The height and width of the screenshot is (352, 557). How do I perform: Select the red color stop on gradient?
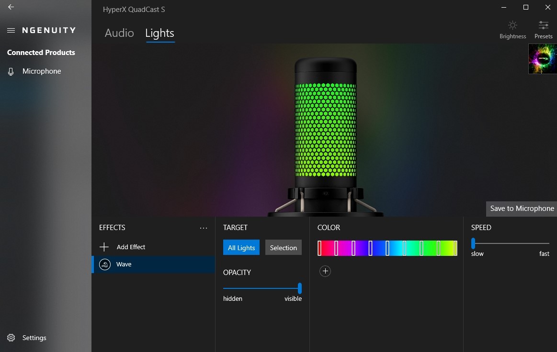[x=319, y=248]
